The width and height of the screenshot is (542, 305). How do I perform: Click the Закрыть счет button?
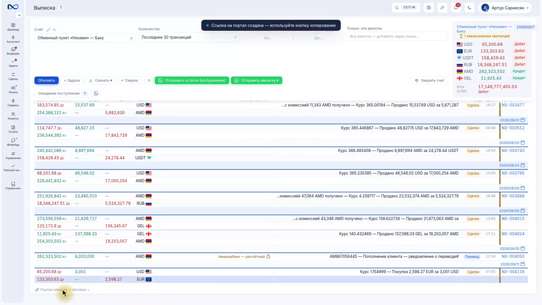click(430, 80)
